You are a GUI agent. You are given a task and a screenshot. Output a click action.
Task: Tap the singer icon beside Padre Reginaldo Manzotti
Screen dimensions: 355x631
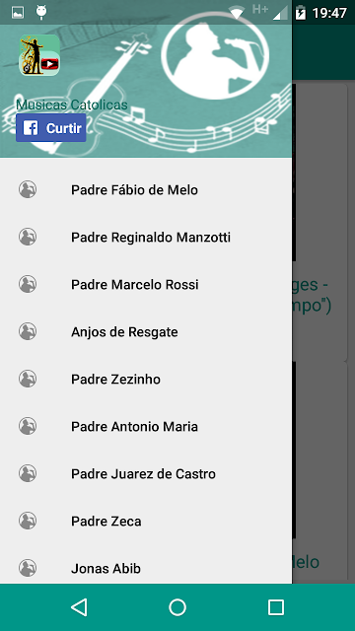point(28,237)
